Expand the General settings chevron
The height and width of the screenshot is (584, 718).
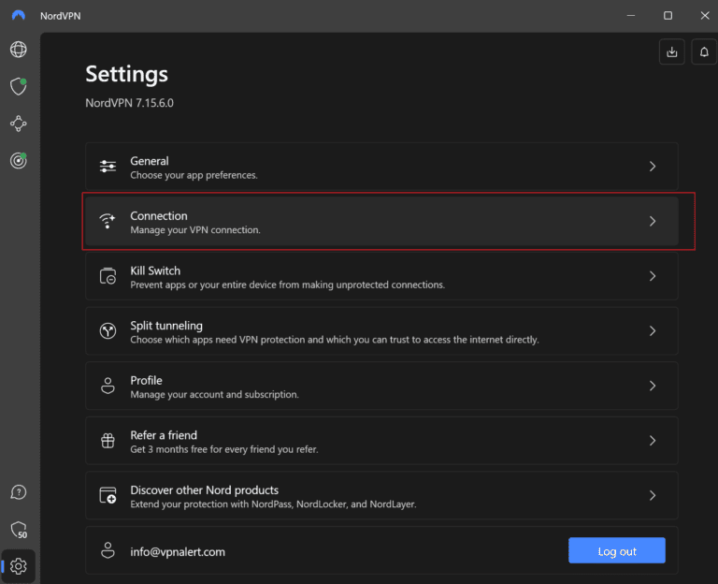(x=653, y=167)
